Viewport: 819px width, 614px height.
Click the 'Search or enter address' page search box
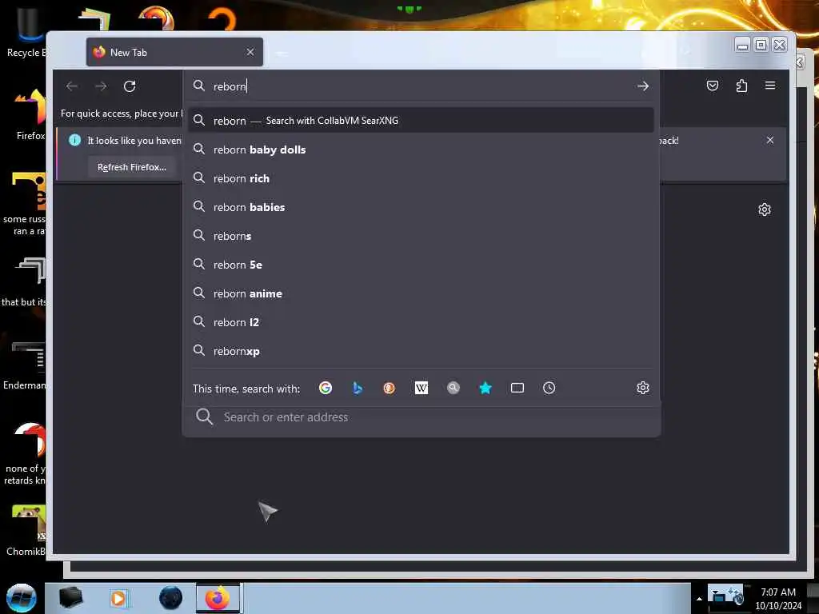coord(421,417)
